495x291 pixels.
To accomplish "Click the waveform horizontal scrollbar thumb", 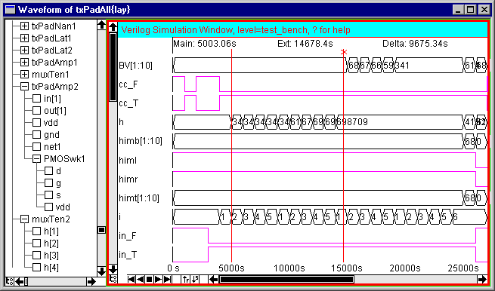I will pyautogui.click(x=286, y=279).
